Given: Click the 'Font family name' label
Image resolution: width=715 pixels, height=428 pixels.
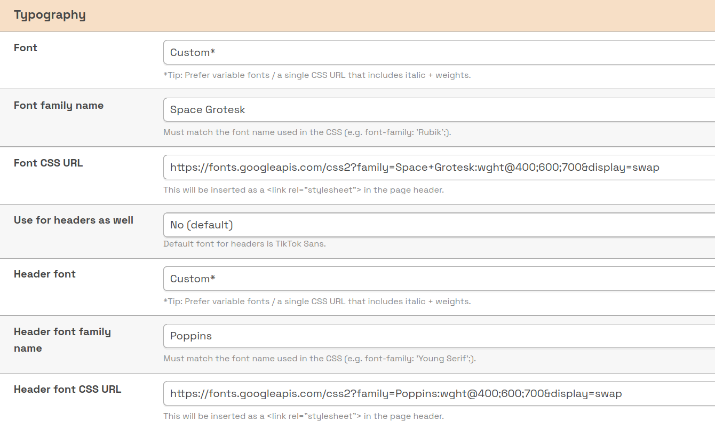Looking at the screenshot, I should click(x=59, y=106).
